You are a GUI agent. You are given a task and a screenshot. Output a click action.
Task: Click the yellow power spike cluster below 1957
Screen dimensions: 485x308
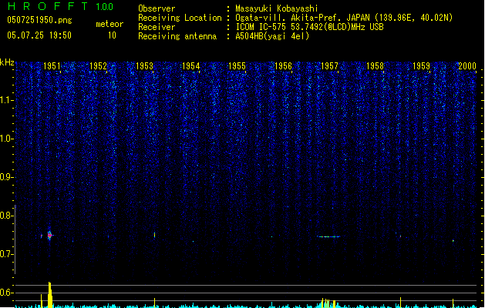(328, 303)
